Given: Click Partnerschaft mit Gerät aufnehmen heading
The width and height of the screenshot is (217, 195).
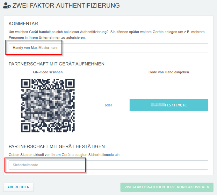Looking at the screenshot, I should click(56, 64).
